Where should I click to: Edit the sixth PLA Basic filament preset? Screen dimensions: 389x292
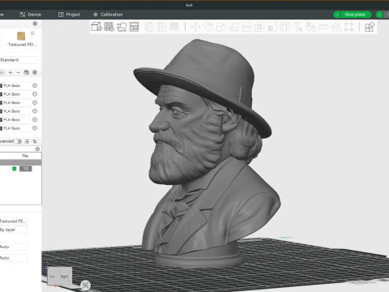coord(35,128)
